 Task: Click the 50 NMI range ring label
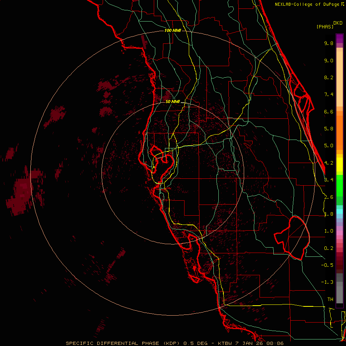173,101
